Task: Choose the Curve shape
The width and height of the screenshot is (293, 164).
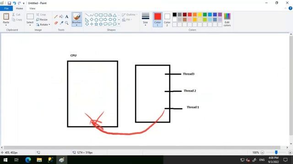Action: click(x=92, y=15)
